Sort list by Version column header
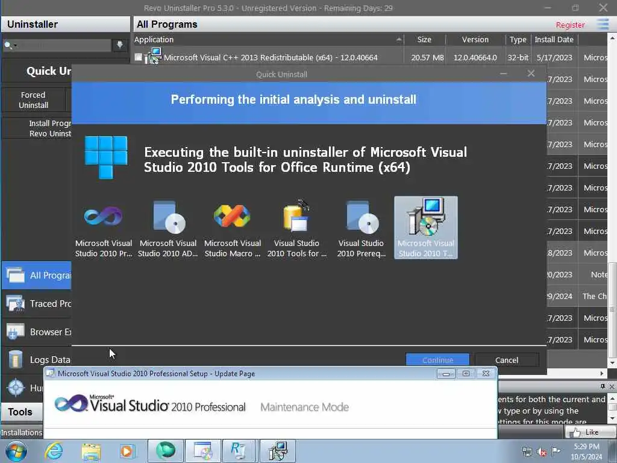 475,39
